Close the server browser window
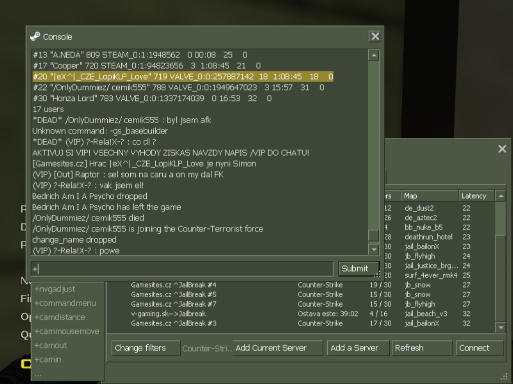513x384 pixels. pyautogui.click(x=502, y=149)
